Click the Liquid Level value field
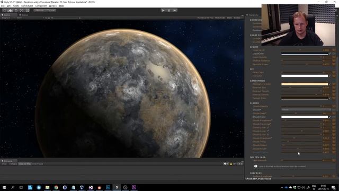This screenshot has width=339, height=191. pos(327,50)
